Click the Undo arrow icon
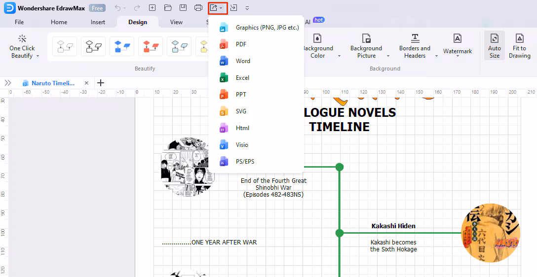 [x=118, y=8]
